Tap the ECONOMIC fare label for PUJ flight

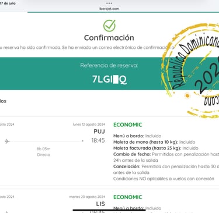[128, 125]
